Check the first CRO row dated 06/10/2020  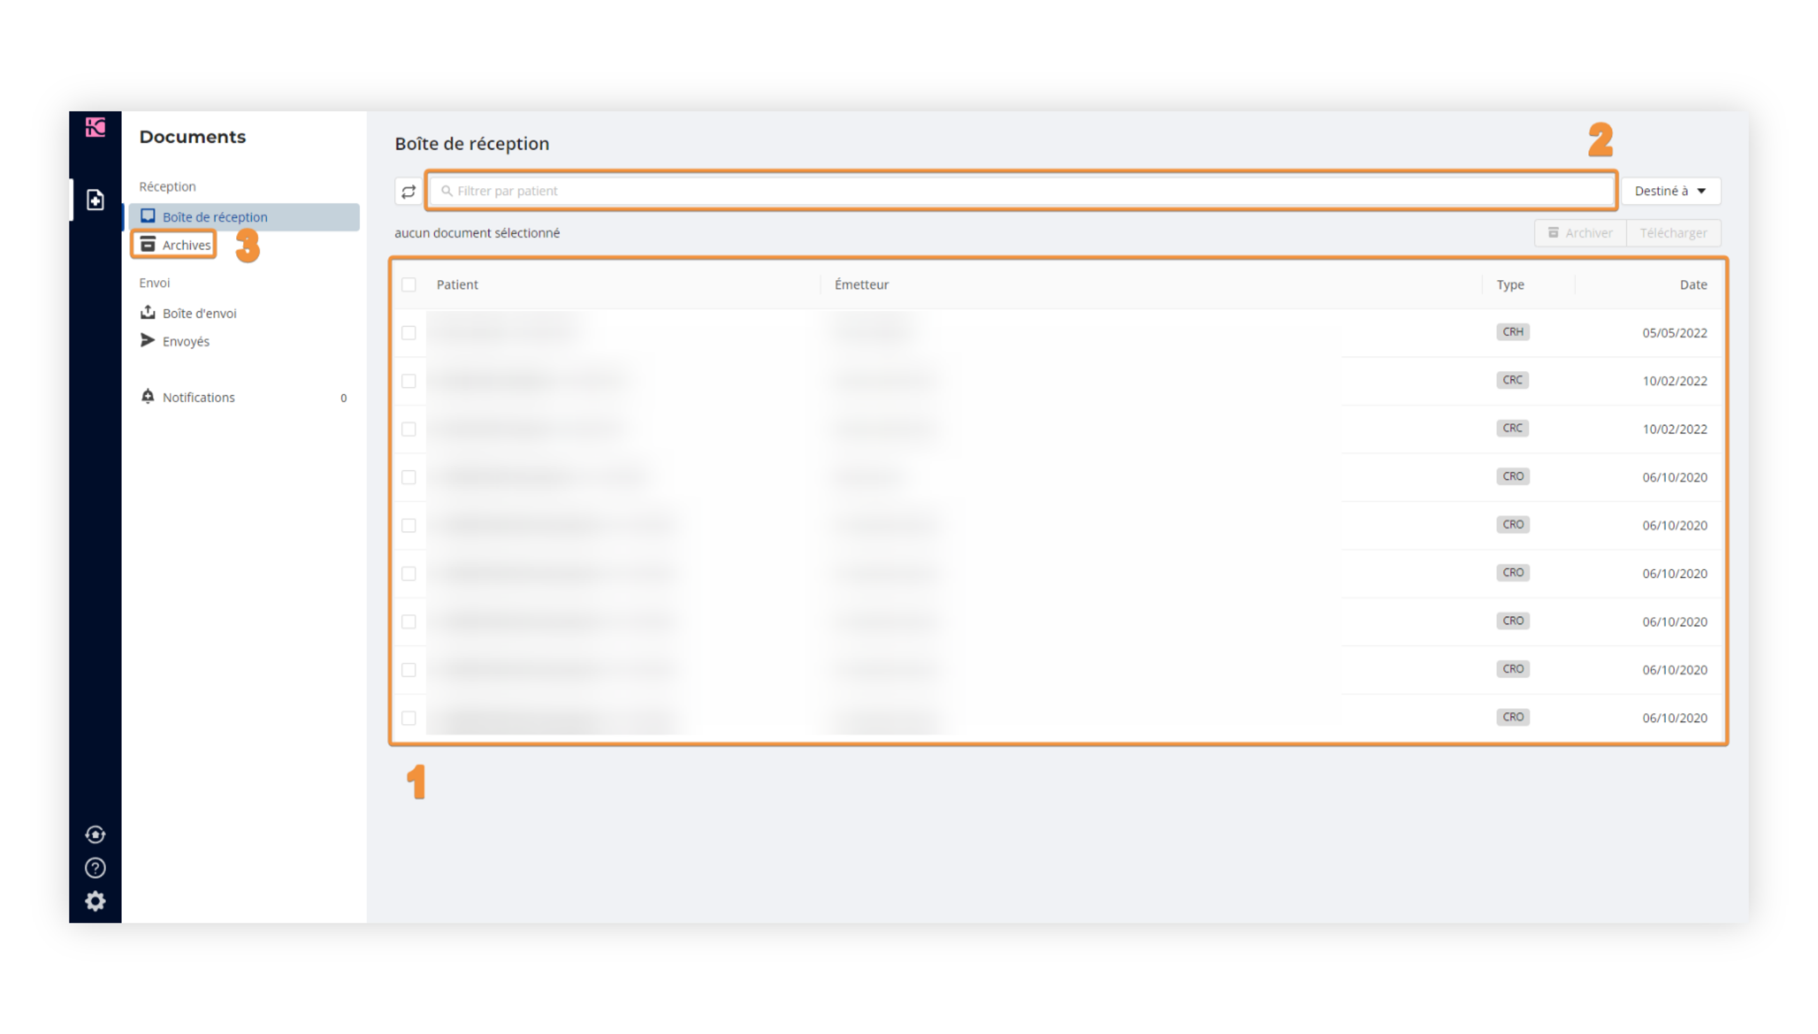(x=409, y=477)
